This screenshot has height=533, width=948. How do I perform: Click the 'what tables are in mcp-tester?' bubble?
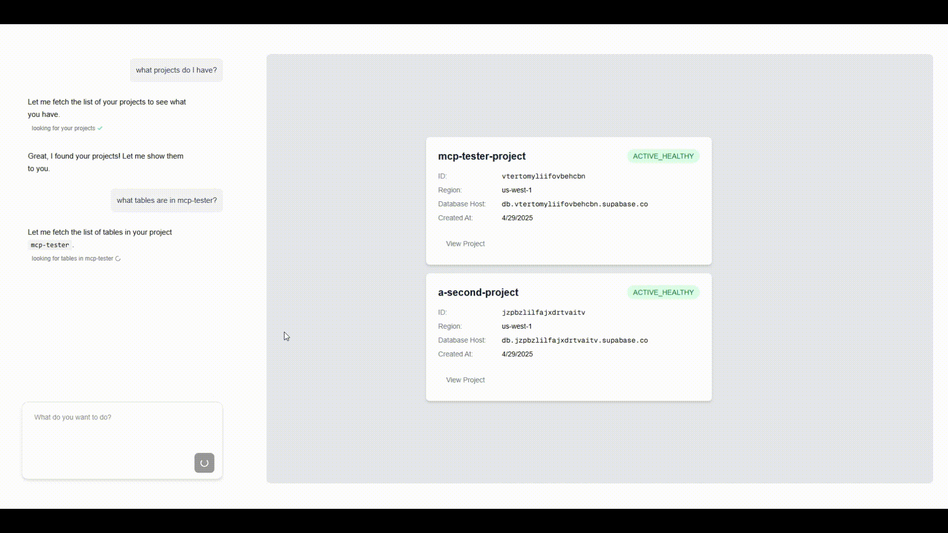point(166,200)
